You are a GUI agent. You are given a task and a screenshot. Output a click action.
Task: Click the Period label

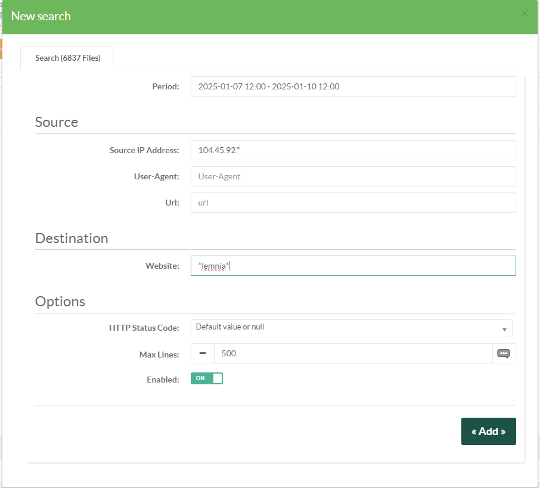(166, 87)
